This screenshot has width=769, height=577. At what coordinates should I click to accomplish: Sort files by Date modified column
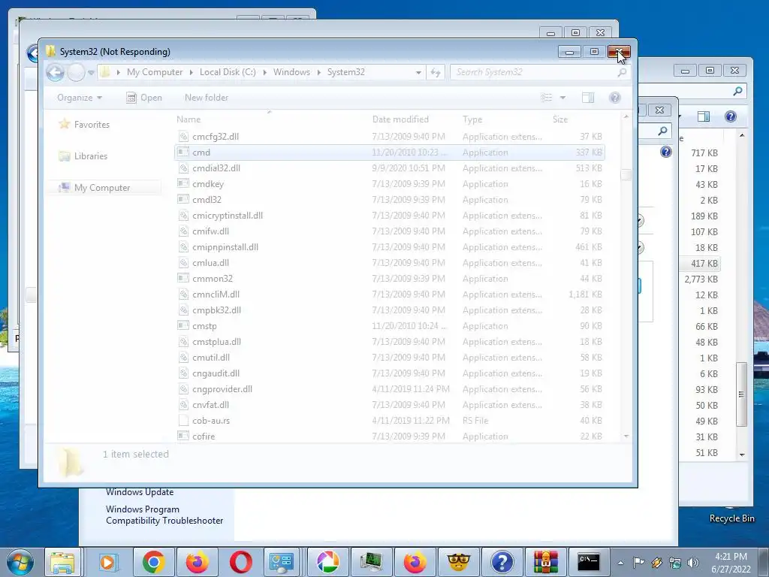[400, 119]
